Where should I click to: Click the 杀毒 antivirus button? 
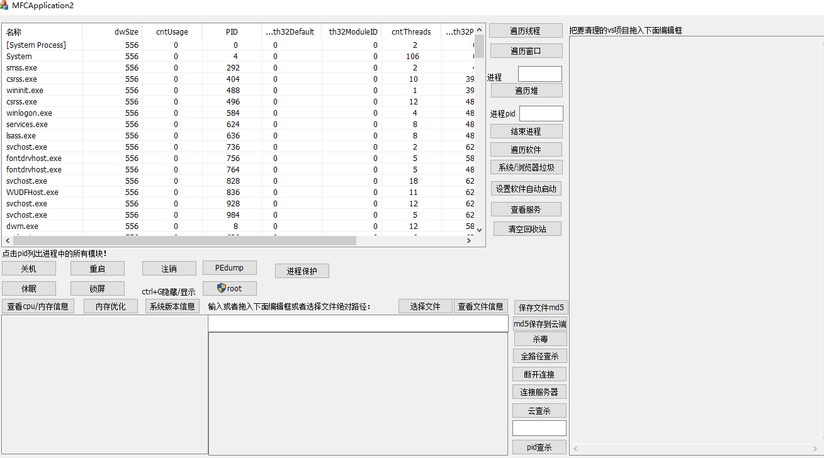point(540,339)
